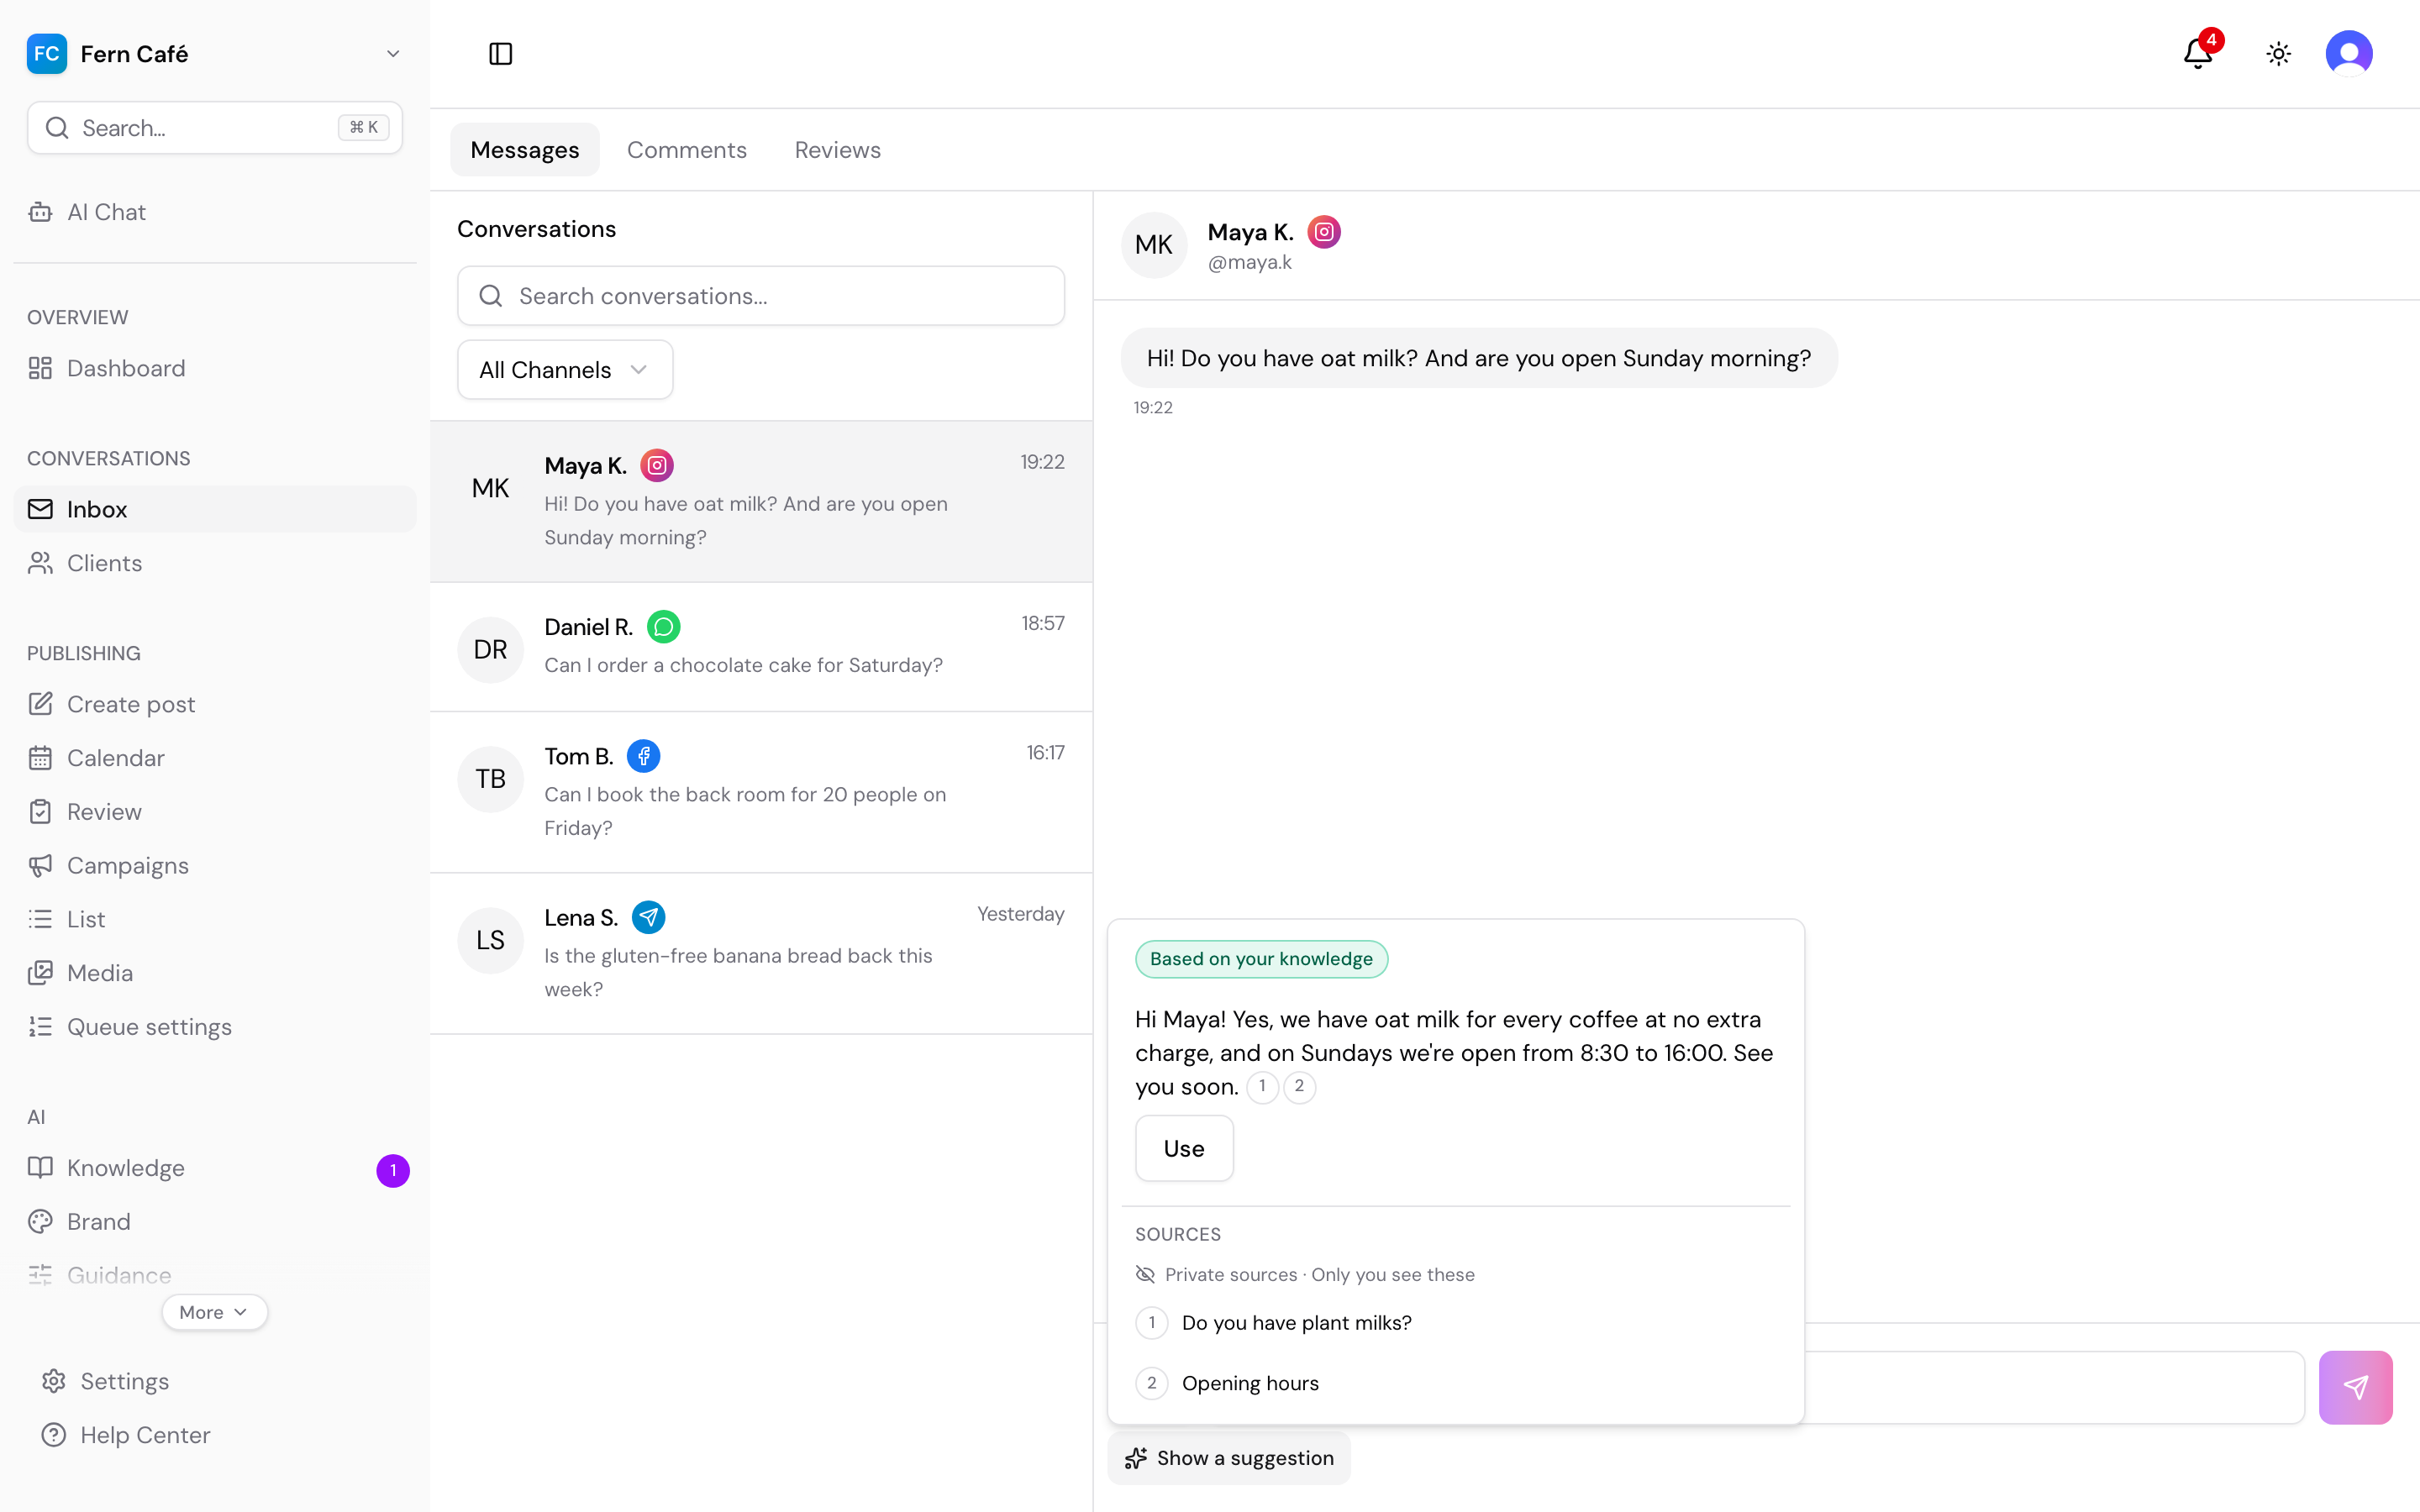Click the global Search box
The height and width of the screenshot is (1512, 2420).
point(214,128)
